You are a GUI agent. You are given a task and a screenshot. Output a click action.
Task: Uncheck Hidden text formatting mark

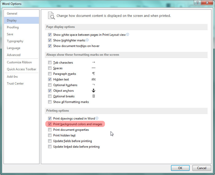click(x=50, y=79)
